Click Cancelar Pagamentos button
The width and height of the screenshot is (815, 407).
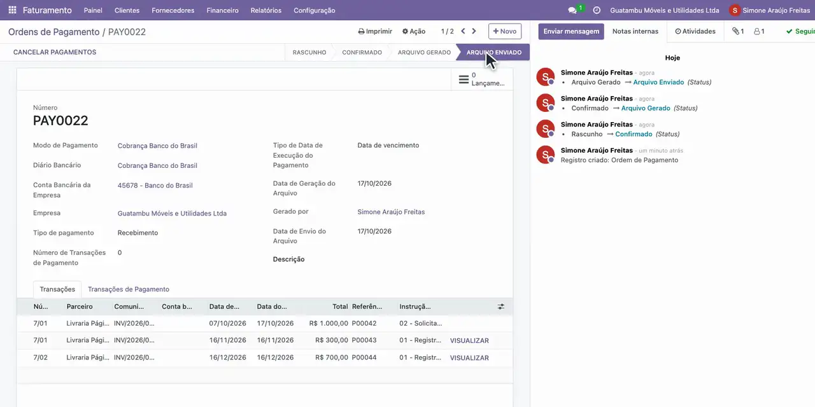tap(55, 52)
